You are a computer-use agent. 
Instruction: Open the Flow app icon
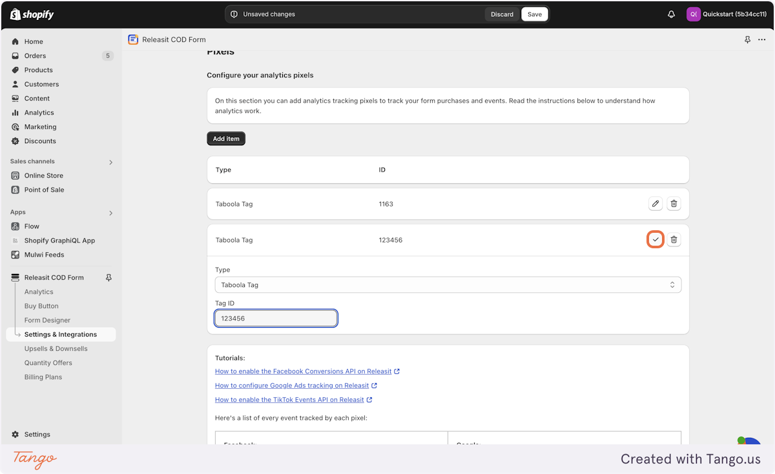[x=15, y=226]
